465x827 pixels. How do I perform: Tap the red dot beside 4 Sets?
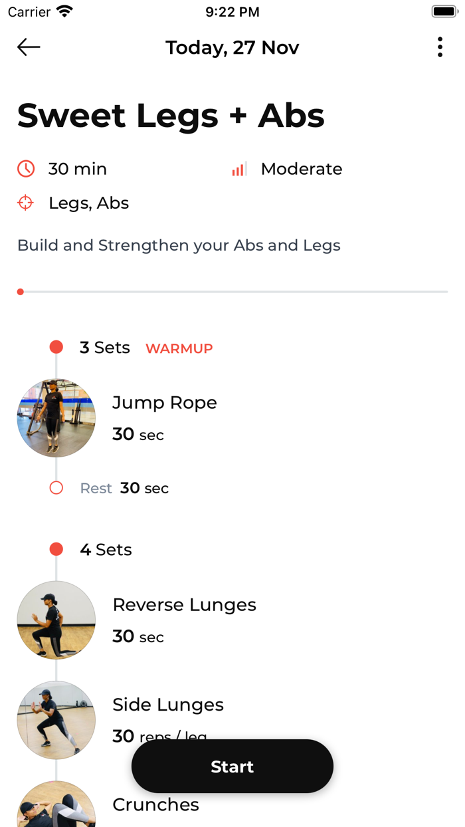pyautogui.click(x=56, y=548)
